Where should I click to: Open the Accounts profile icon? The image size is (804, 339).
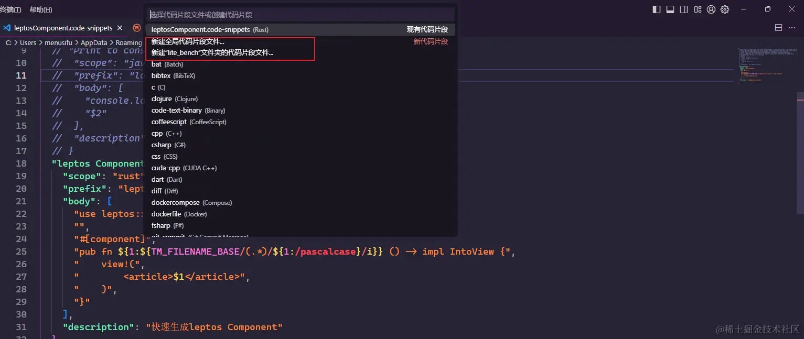click(x=711, y=9)
